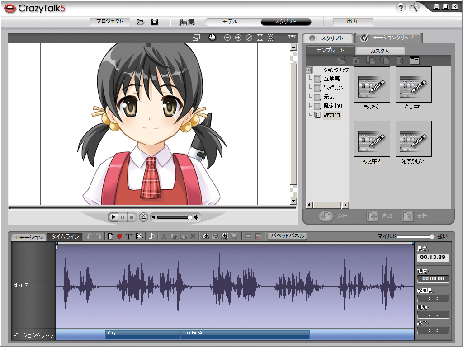Open the help question mark icon
This screenshot has width=463, height=347.
click(x=401, y=8)
